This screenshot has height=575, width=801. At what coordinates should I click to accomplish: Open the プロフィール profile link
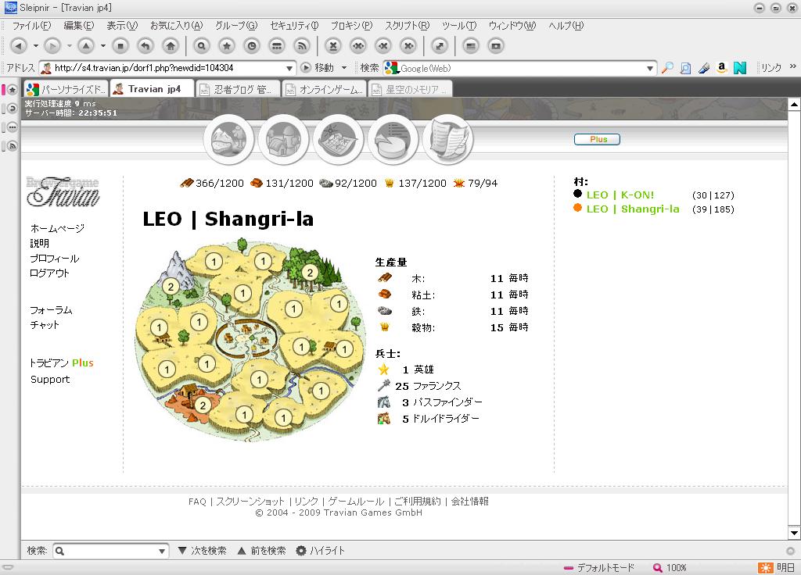point(54,258)
